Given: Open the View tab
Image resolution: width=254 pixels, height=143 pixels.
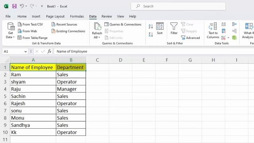Looking at the screenshot, I should [120, 16].
